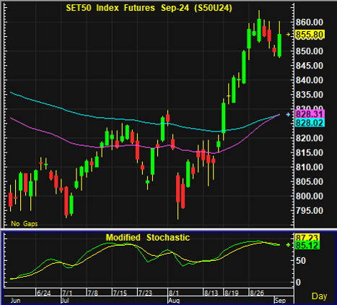Click the 6/24 date marker on time axis
This screenshot has width=337, height=305.
click(44, 293)
